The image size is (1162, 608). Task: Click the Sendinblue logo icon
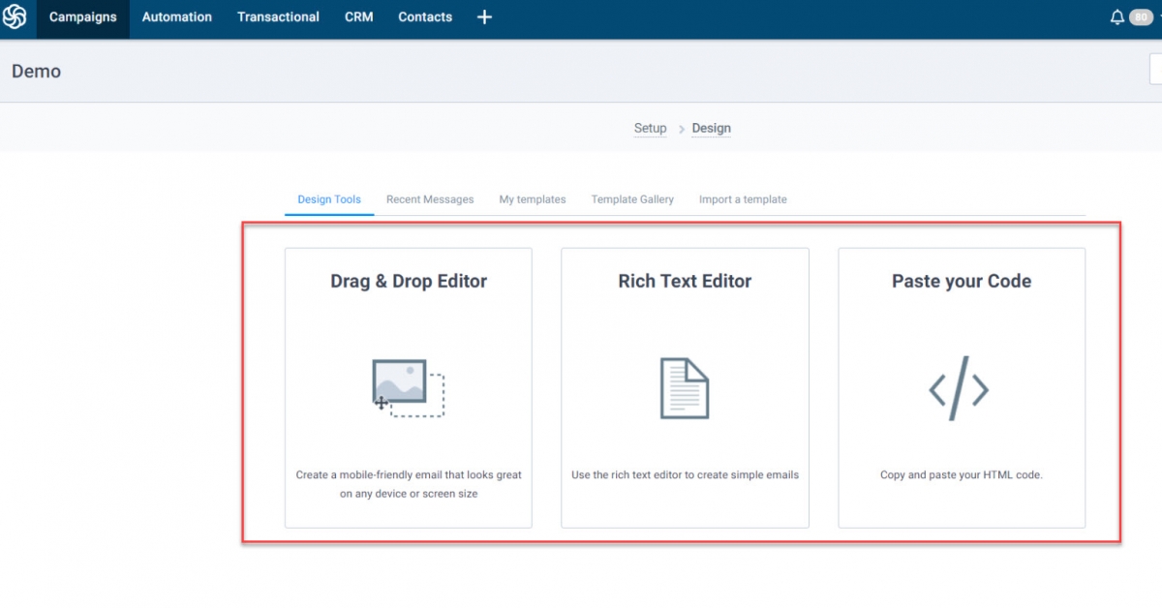(x=15, y=17)
